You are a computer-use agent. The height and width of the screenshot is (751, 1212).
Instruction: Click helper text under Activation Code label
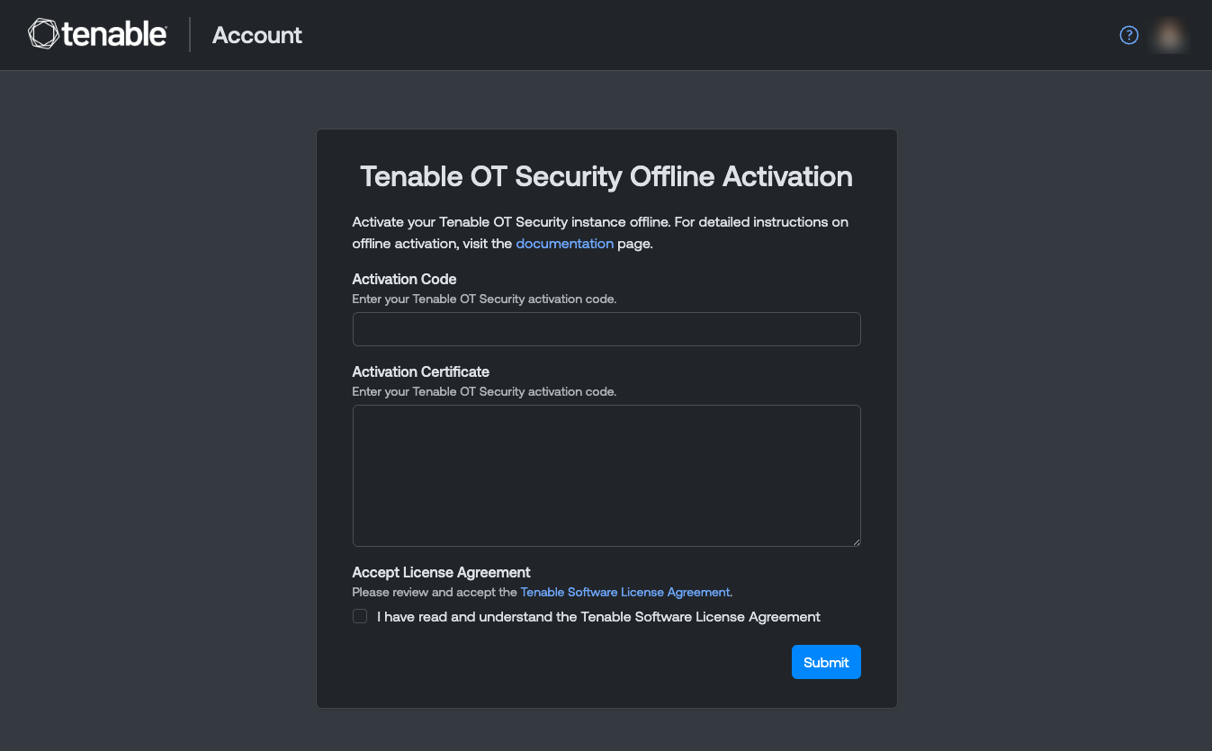coord(484,299)
